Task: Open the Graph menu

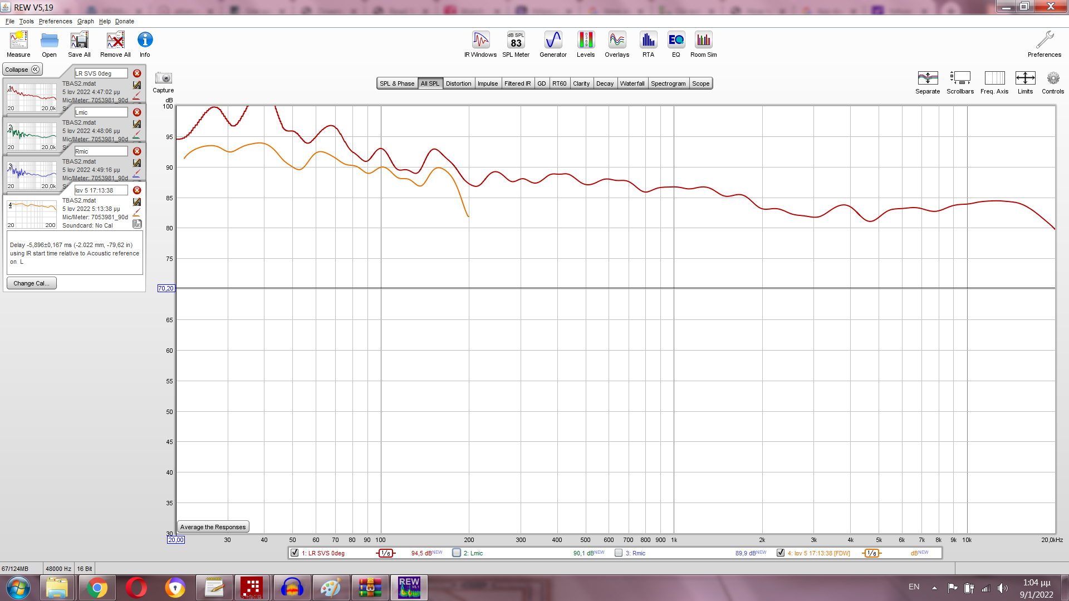Action: tap(85, 21)
